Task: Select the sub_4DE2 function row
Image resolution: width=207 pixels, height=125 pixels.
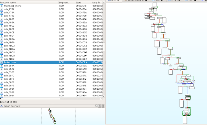Action: click(x=51, y=59)
